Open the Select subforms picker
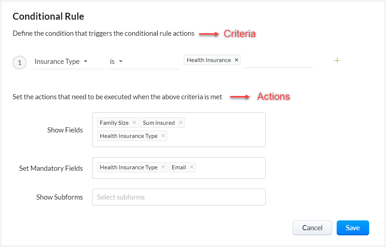The height and width of the screenshot is (247, 386). click(x=179, y=197)
